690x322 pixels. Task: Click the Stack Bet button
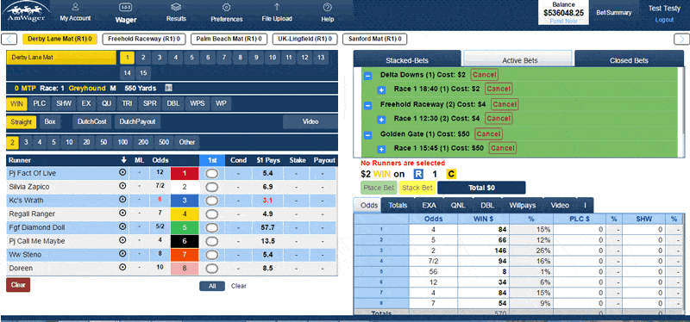[417, 188]
